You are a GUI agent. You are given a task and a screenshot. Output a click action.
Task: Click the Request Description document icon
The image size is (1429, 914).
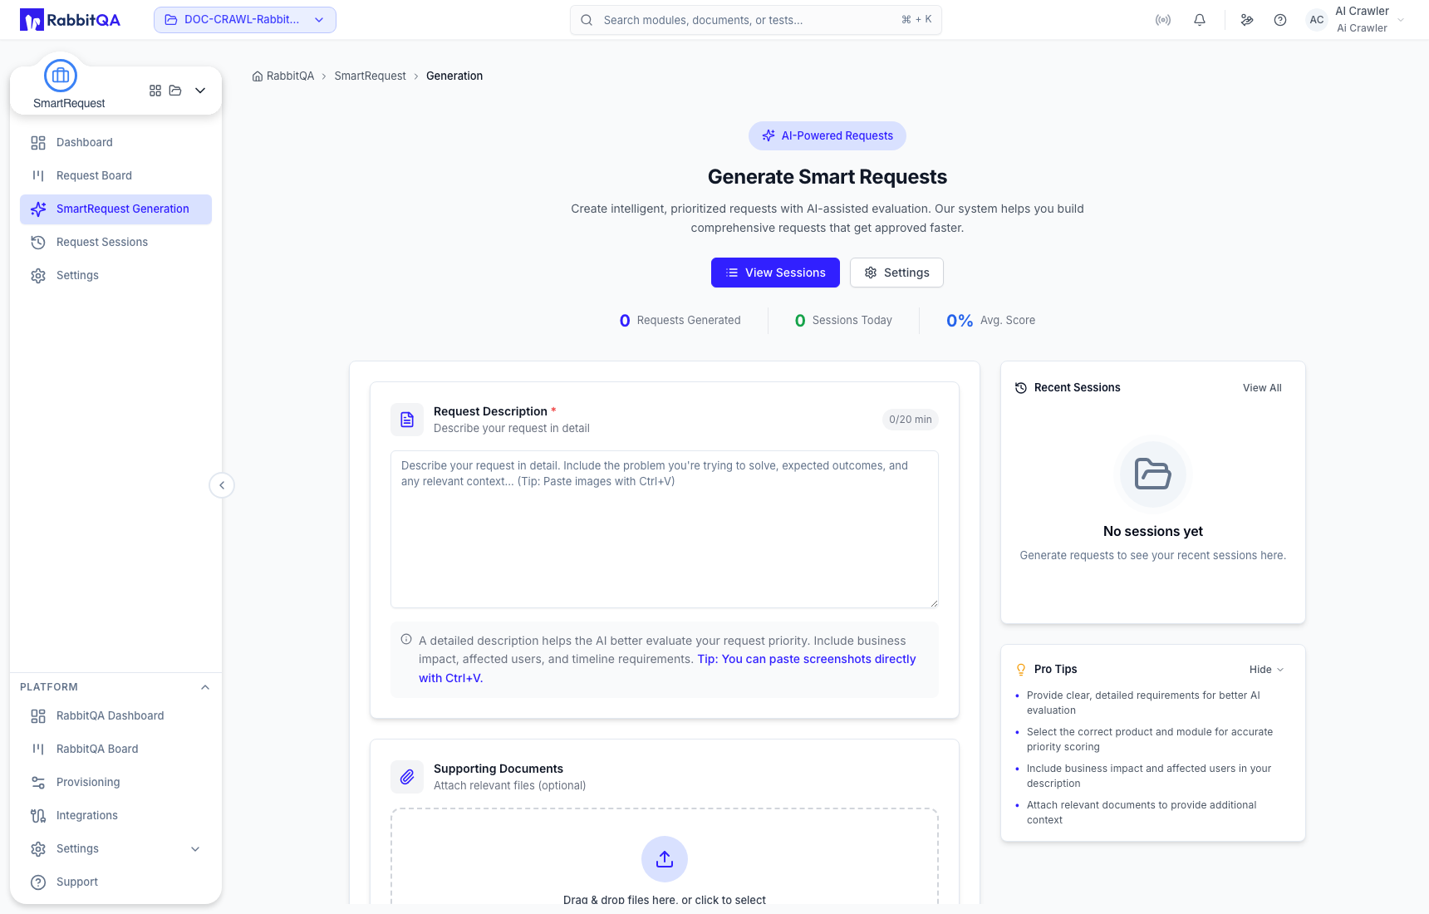[x=407, y=420]
